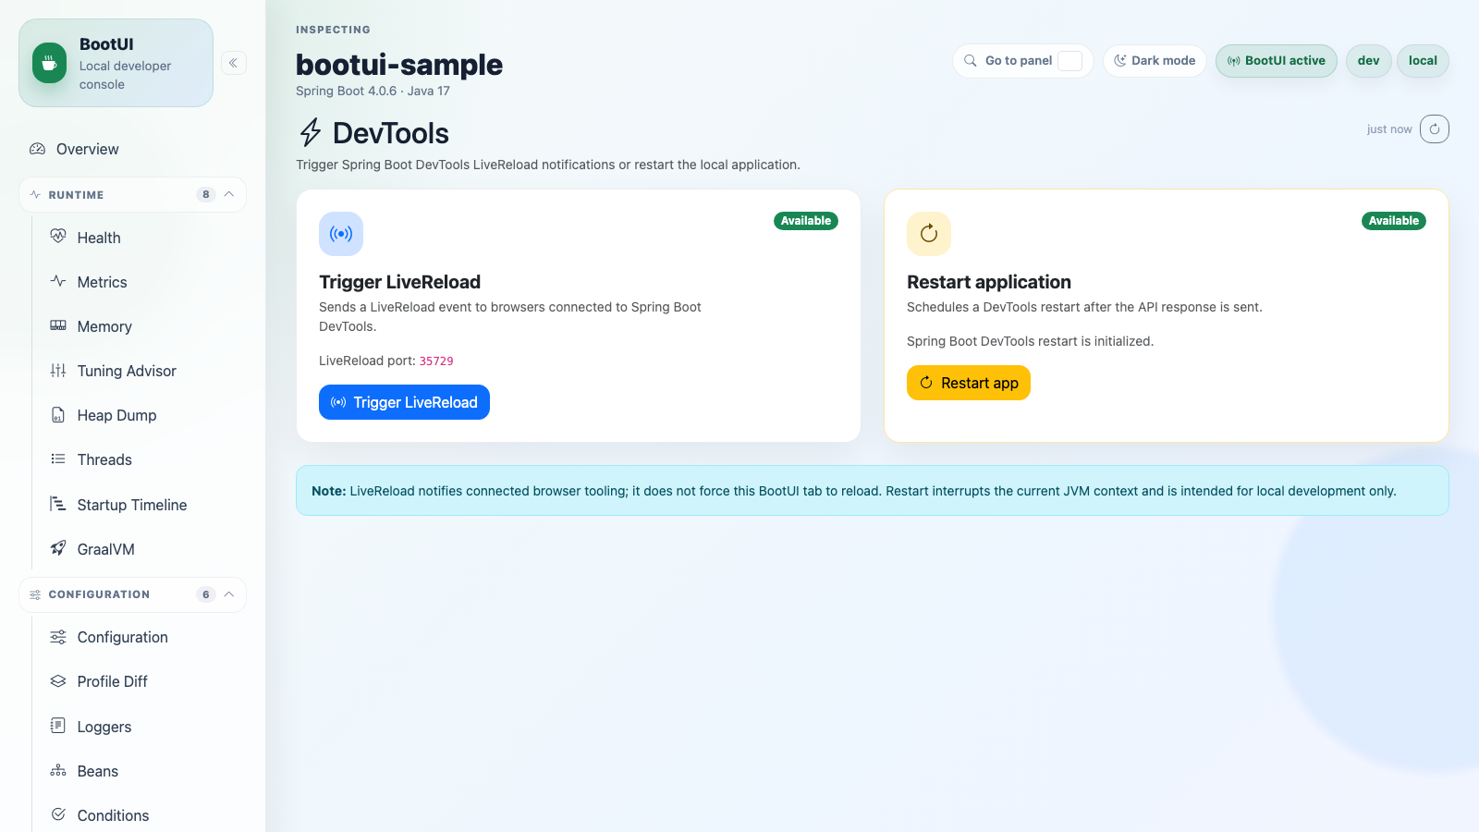Open Heap Dump

tap(143, 415)
